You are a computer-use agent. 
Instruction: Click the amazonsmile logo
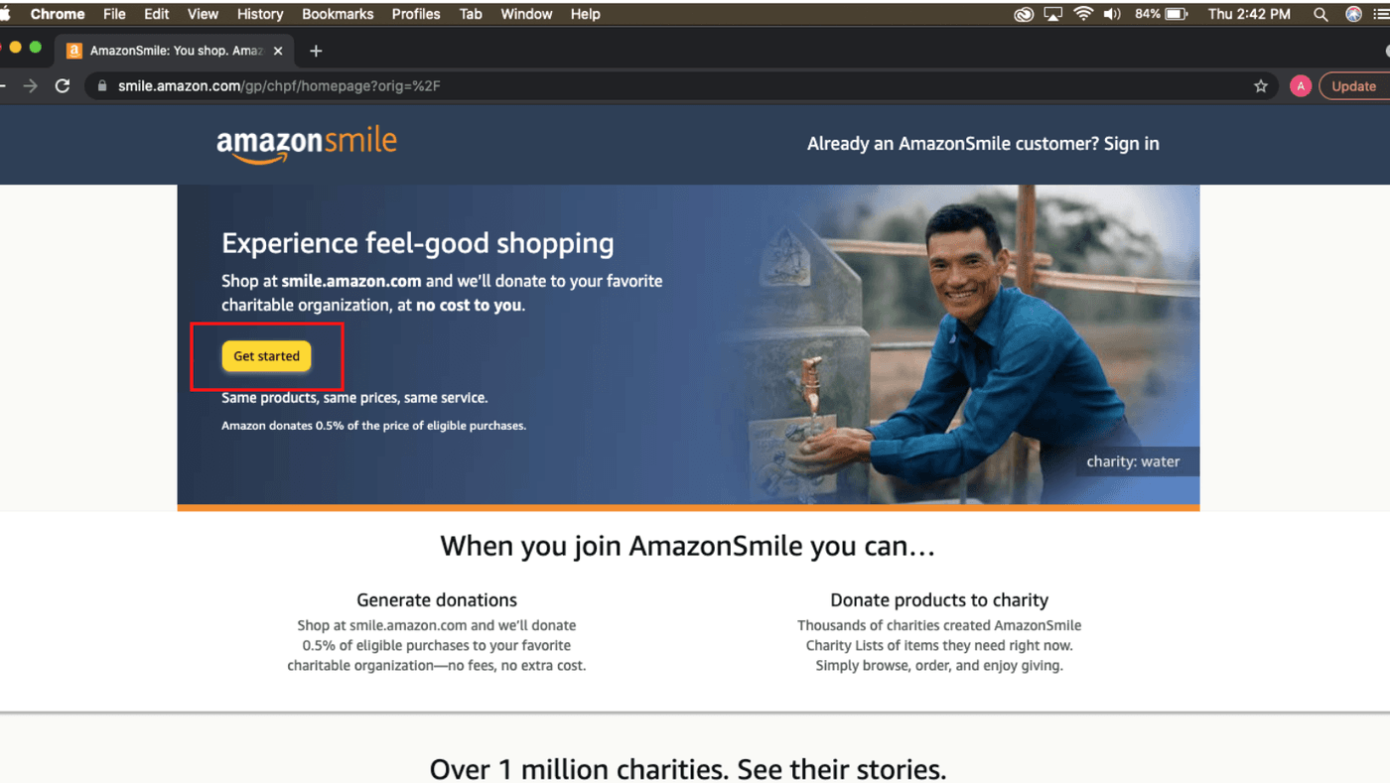point(307,144)
